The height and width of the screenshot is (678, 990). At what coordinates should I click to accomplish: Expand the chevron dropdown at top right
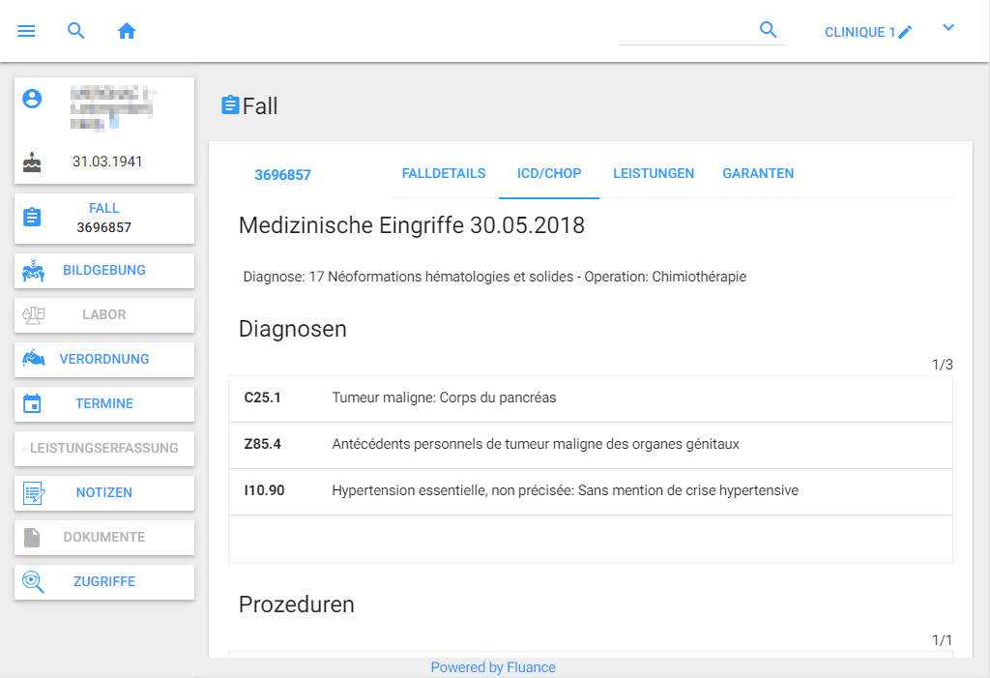pos(948,28)
